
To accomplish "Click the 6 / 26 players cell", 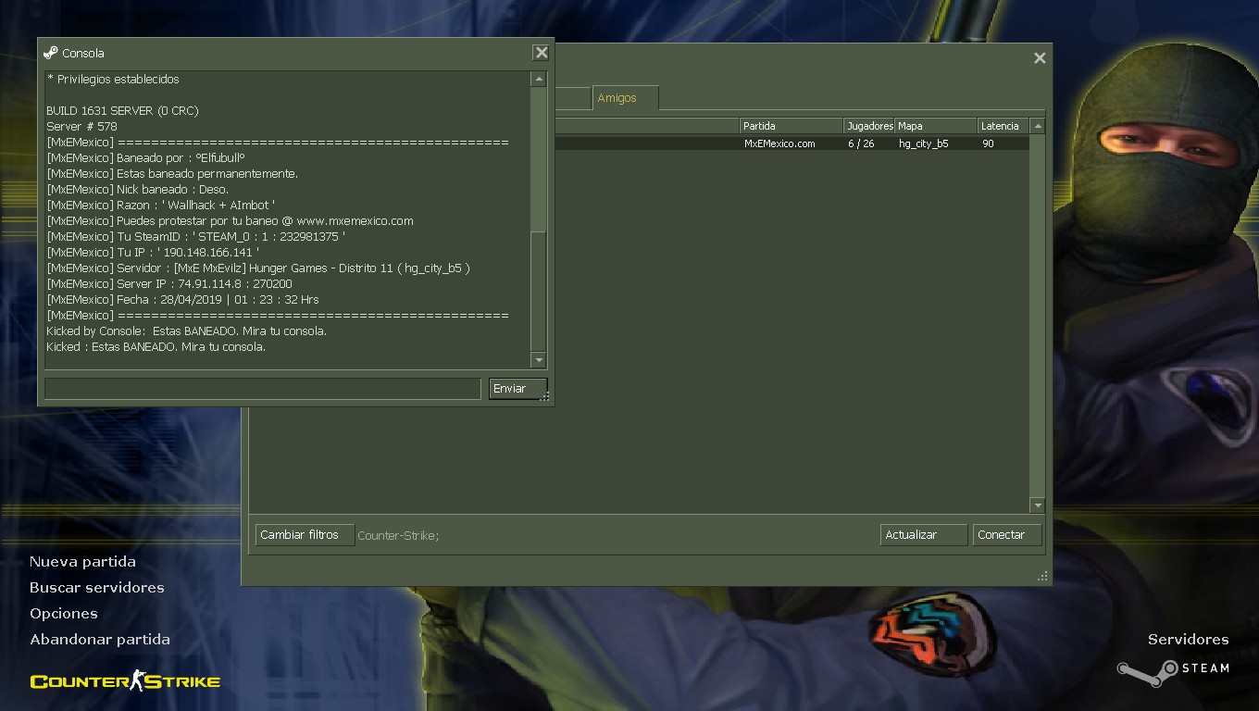I will point(861,143).
